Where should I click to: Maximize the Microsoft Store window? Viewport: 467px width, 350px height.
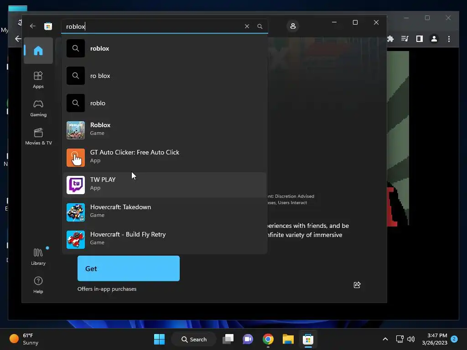[355, 22]
